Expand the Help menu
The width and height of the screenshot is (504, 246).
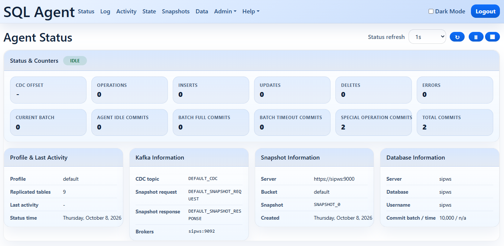point(251,11)
